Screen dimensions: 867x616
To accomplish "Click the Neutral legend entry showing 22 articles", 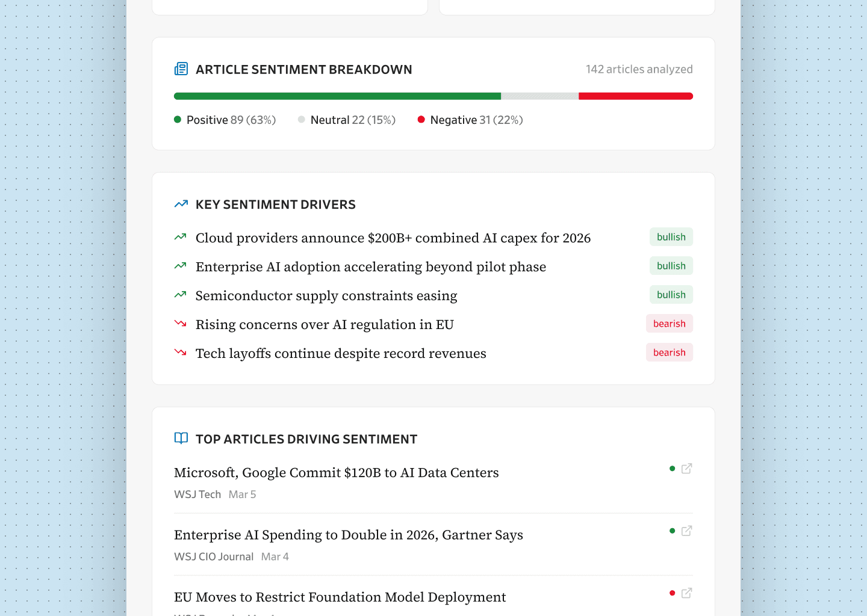I will (x=347, y=120).
